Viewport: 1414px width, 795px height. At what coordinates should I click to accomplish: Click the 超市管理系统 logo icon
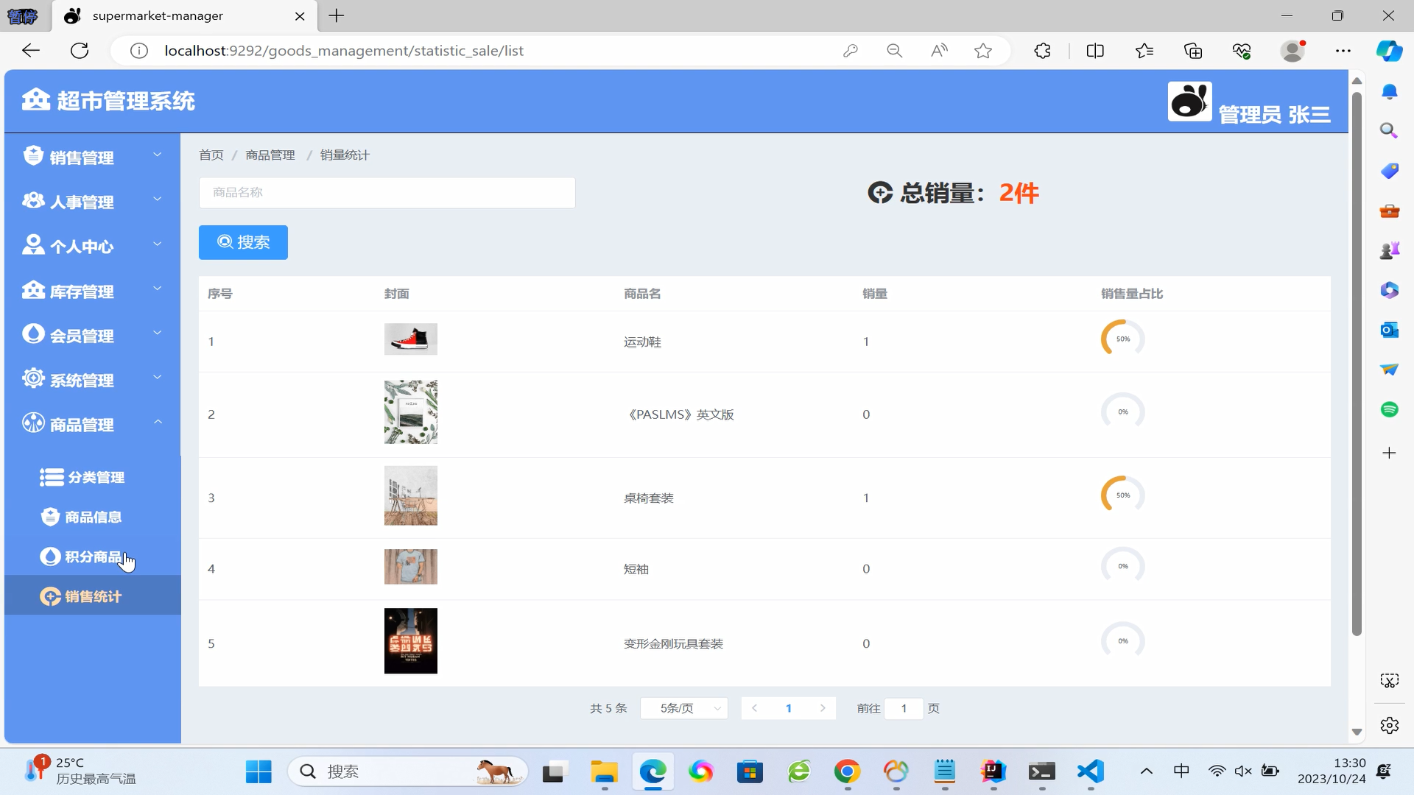pyautogui.click(x=35, y=99)
